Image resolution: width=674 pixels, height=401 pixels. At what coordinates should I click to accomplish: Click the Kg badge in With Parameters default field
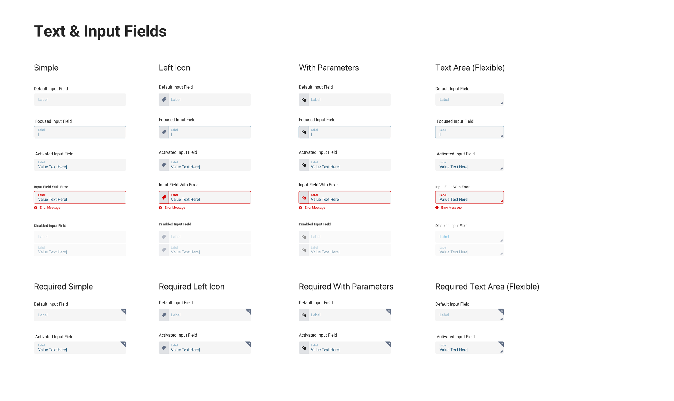coord(304,99)
